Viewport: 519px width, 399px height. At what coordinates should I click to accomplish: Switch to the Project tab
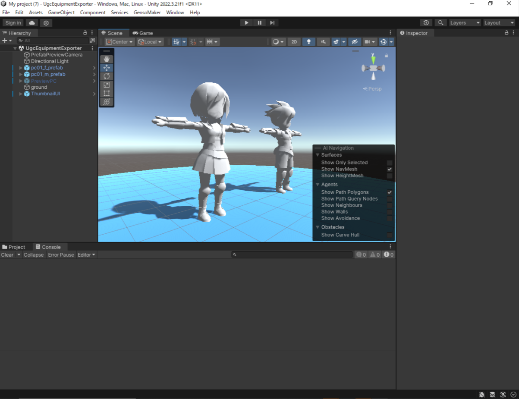[x=14, y=247]
